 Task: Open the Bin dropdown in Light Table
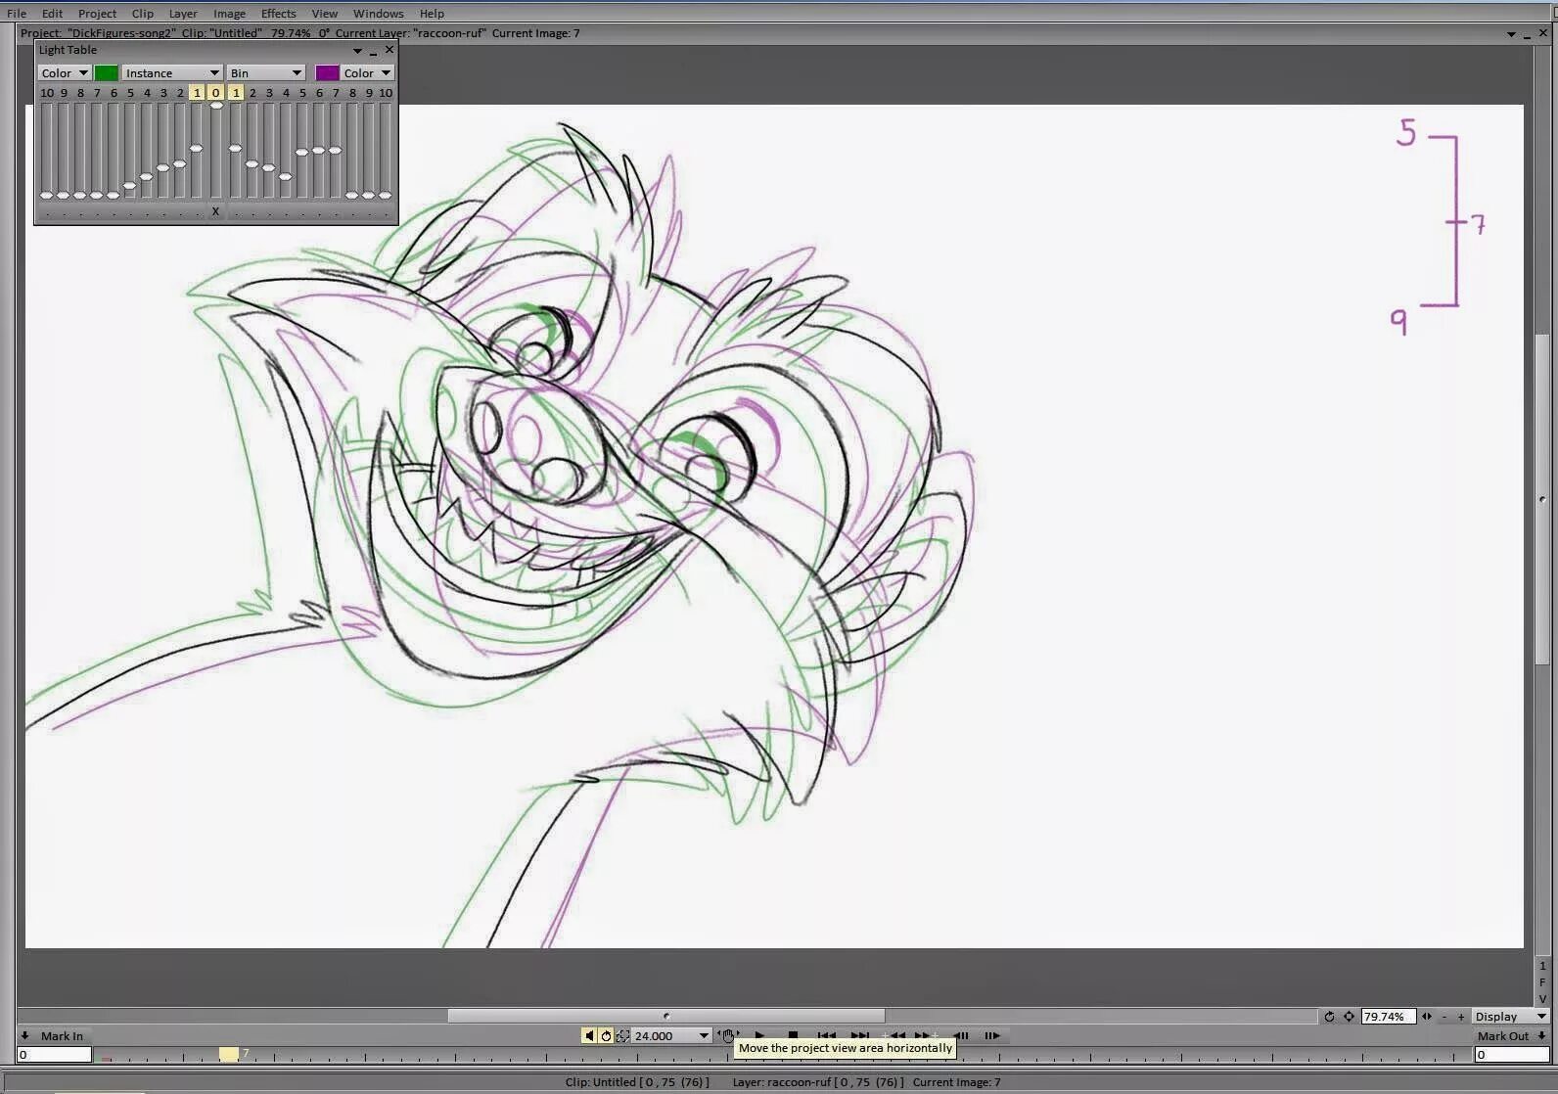pos(266,73)
